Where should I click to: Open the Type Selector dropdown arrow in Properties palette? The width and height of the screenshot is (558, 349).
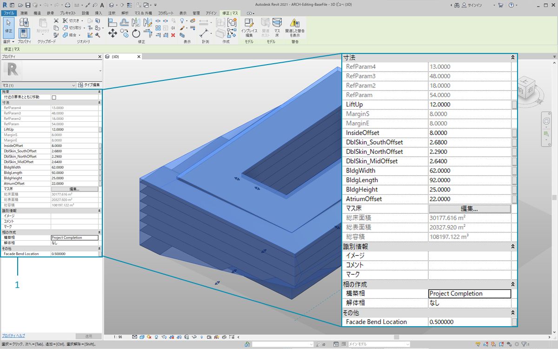point(100,71)
